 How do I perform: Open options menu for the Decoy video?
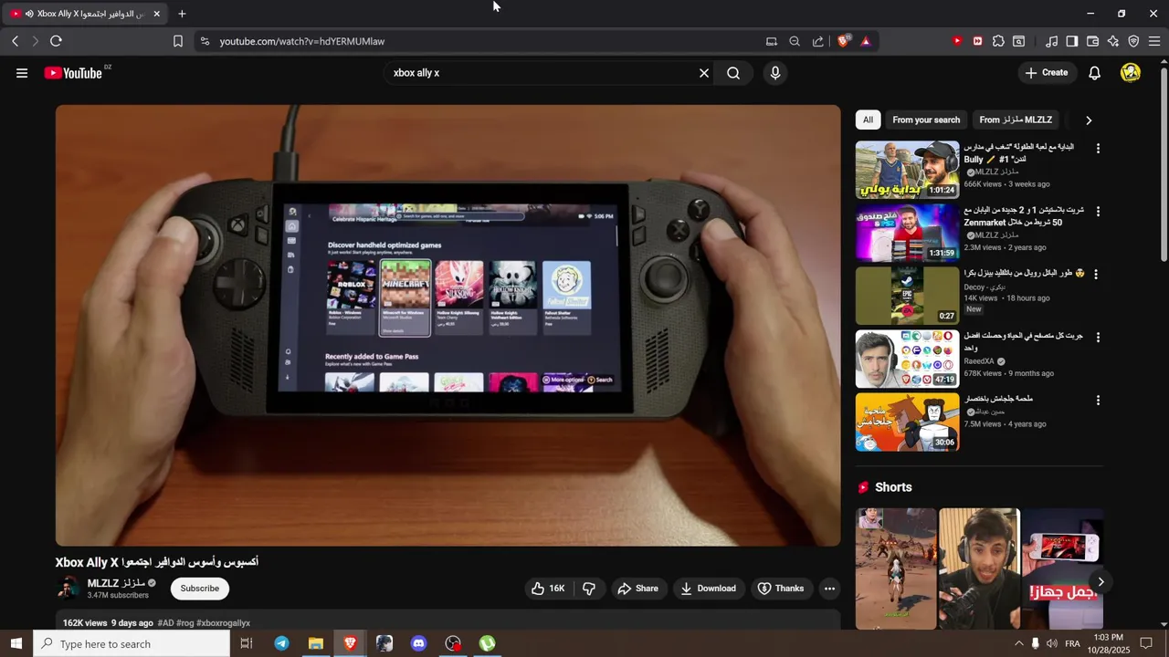tap(1098, 274)
